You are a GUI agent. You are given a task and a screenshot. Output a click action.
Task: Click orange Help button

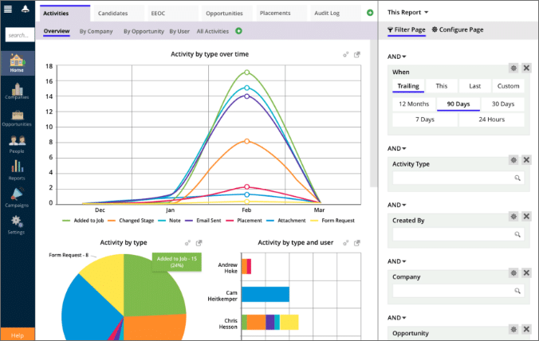(18, 335)
